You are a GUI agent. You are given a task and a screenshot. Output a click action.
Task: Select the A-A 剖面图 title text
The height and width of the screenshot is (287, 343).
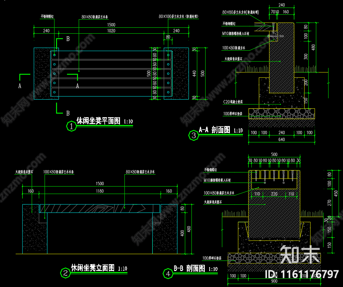click(215, 130)
